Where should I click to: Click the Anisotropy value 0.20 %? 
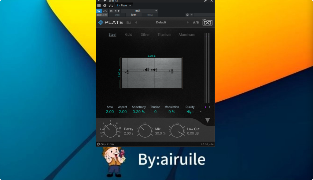[x=139, y=112]
